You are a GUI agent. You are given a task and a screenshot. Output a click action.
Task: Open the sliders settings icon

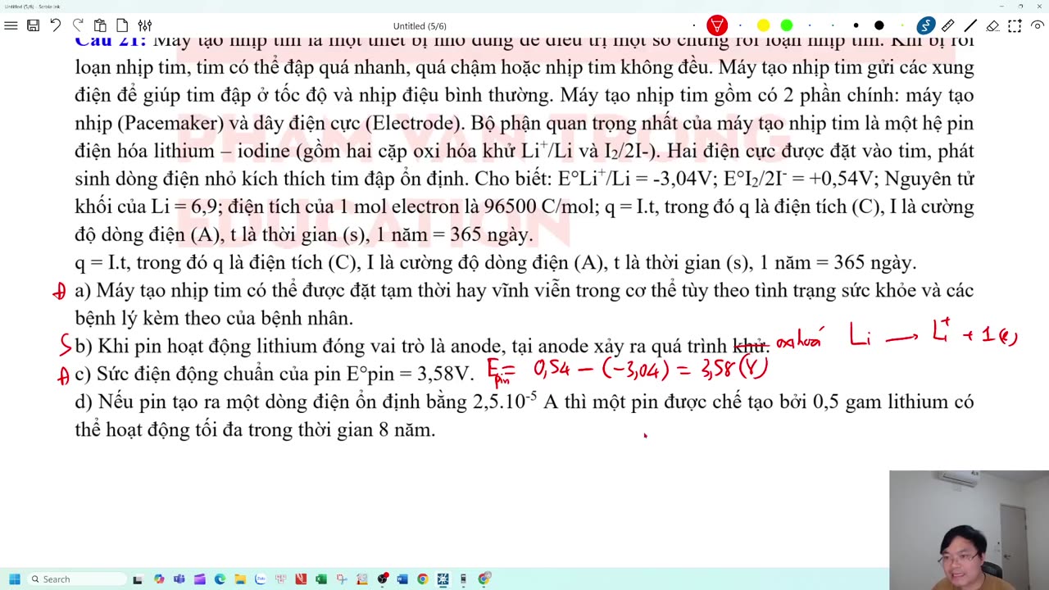(144, 25)
